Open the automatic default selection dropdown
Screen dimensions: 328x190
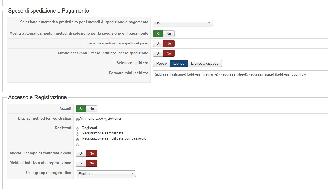click(183, 23)
